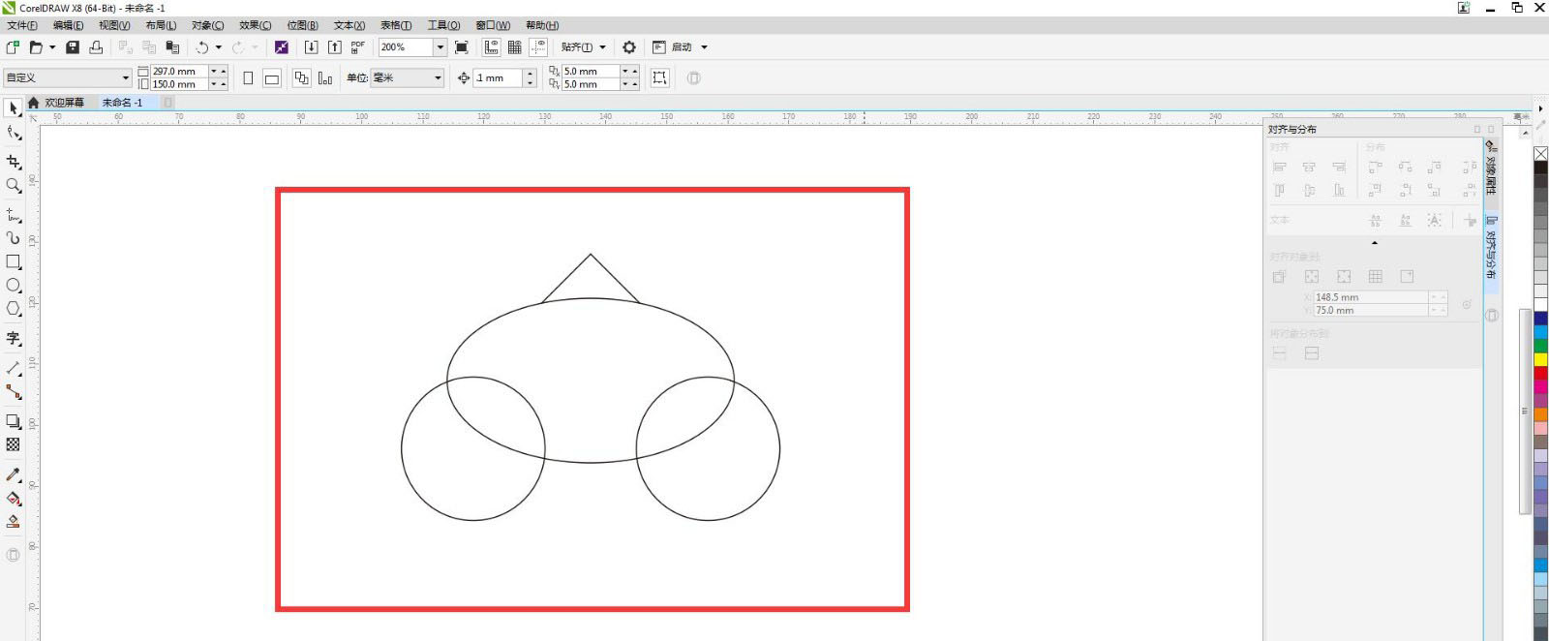Select the Zoom tool in toolbox

[x=14, y=185]
